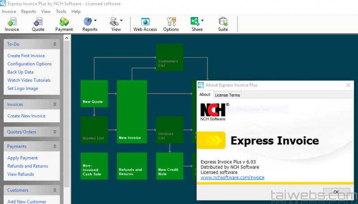This screenshot has height=204, width=358.
Task: Open the Tools menu
Action: [61, 11]
